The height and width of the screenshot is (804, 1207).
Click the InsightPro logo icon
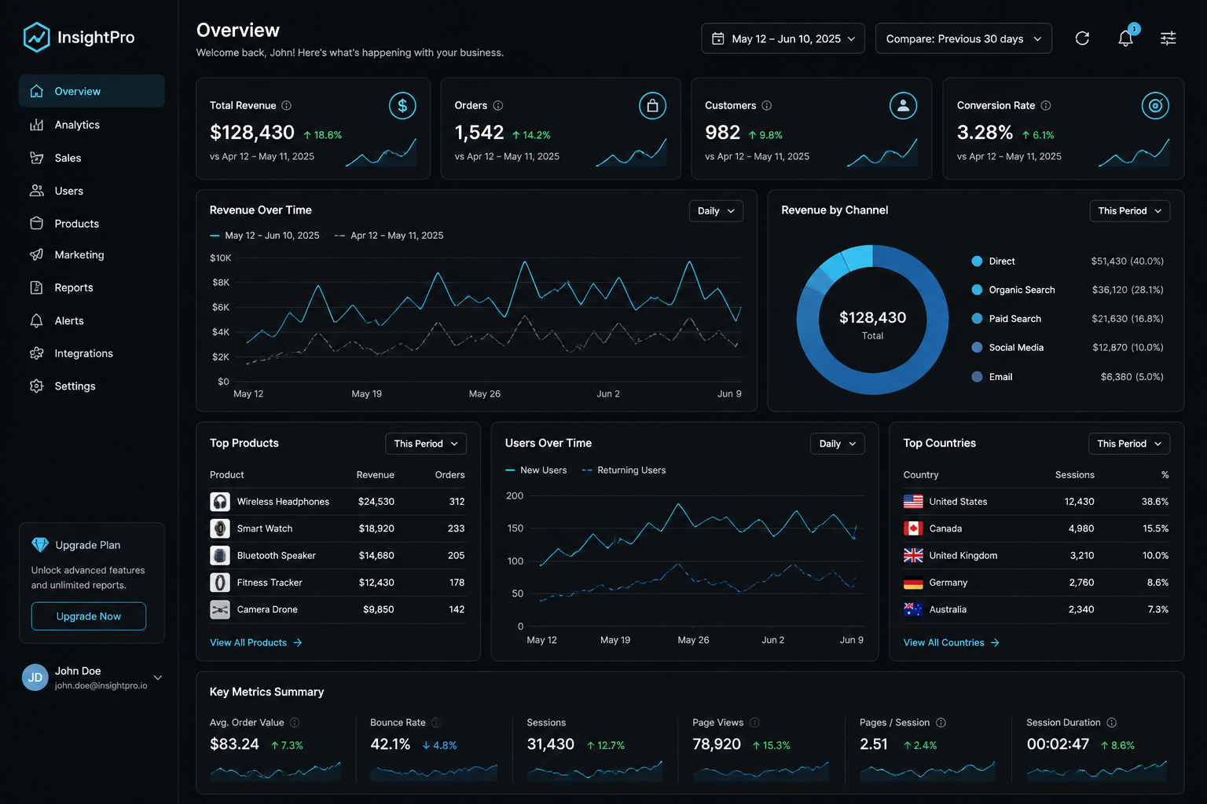tap(37, 37)
